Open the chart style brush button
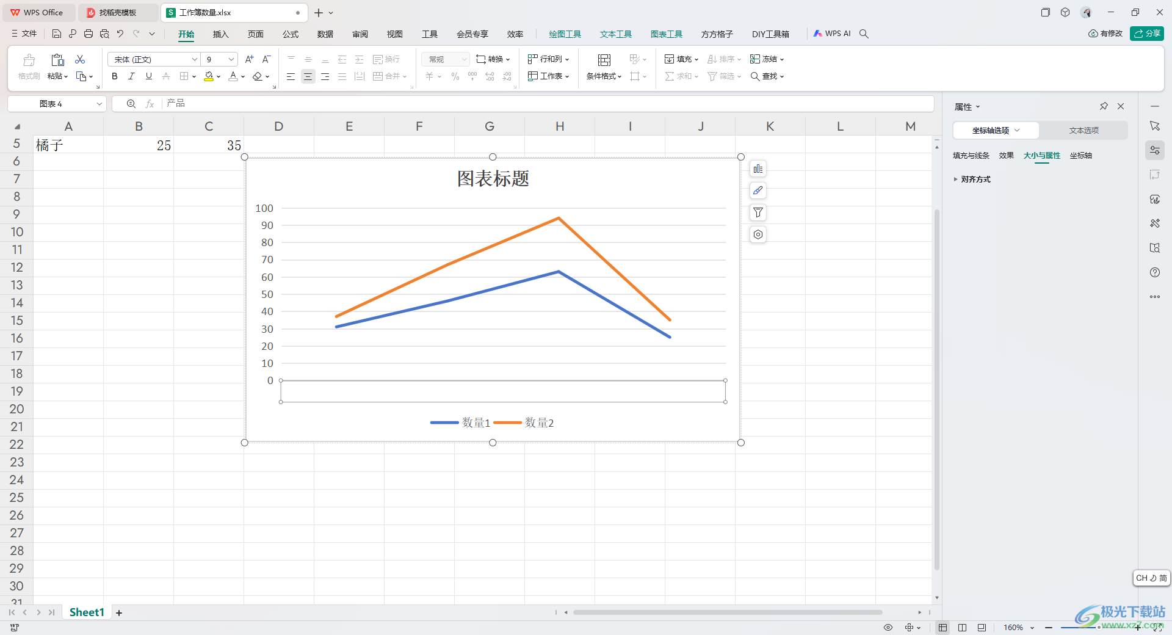The image size is (1172, 635). pos(758,191)
